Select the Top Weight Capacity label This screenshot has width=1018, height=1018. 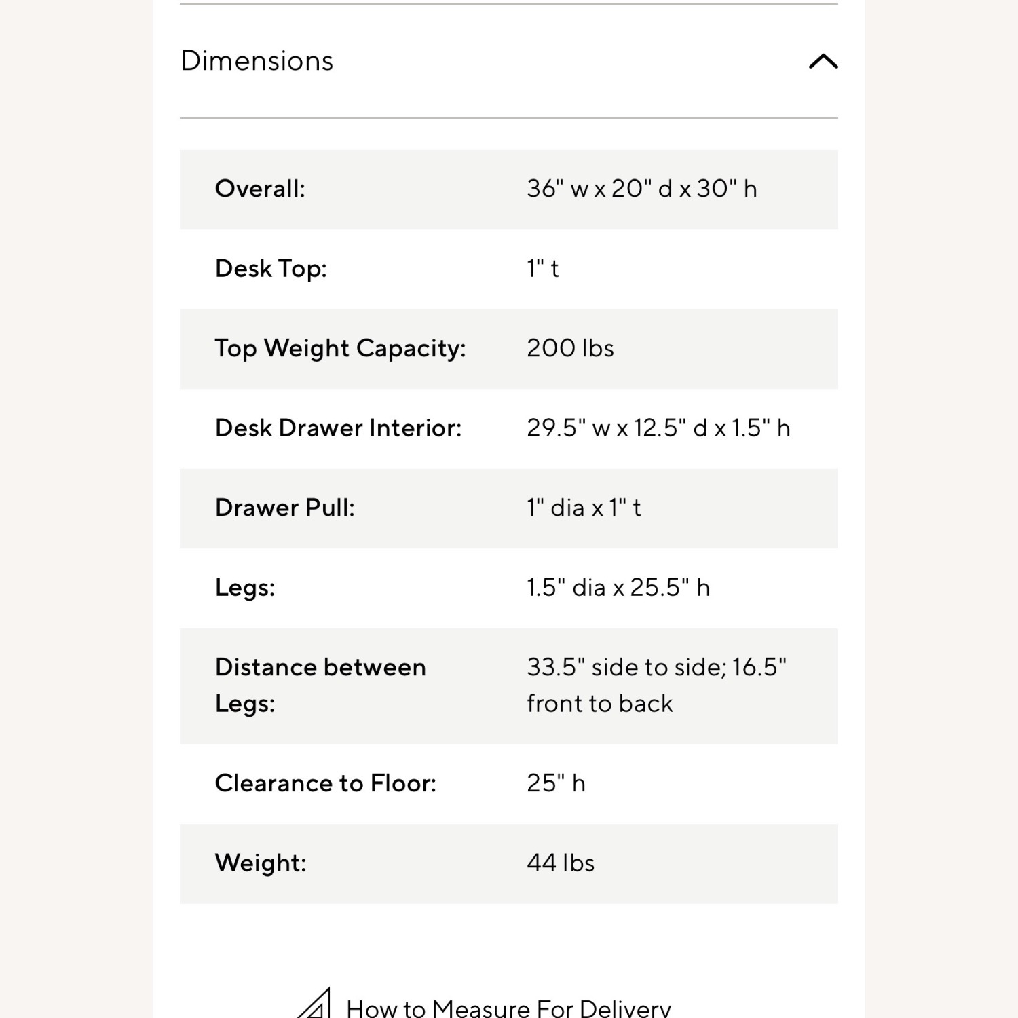341,349
